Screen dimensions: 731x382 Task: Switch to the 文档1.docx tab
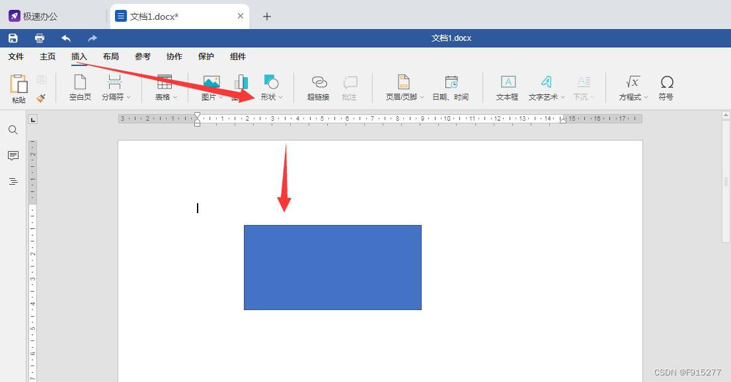coord(180,16)
